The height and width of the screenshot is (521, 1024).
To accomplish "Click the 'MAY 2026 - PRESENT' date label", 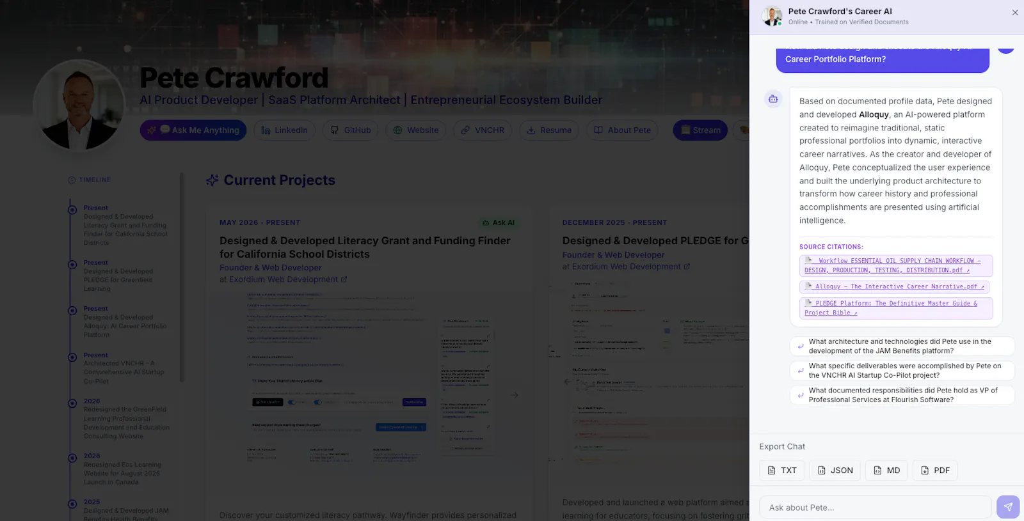I will 260,222.
